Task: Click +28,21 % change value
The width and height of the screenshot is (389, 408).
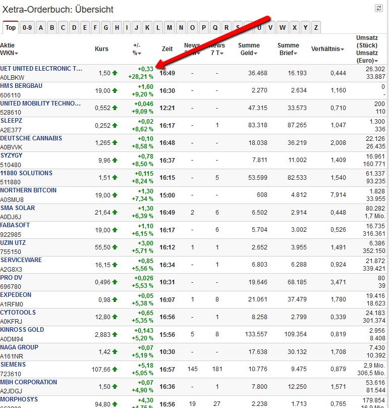Action: pos(141,77)
